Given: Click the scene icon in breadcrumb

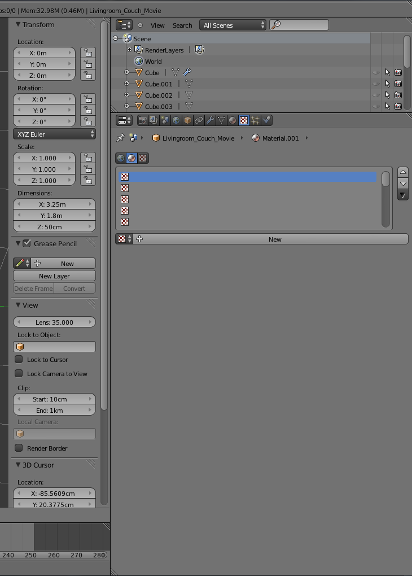Looking at the screenshot, I should (x=133, y=138).
